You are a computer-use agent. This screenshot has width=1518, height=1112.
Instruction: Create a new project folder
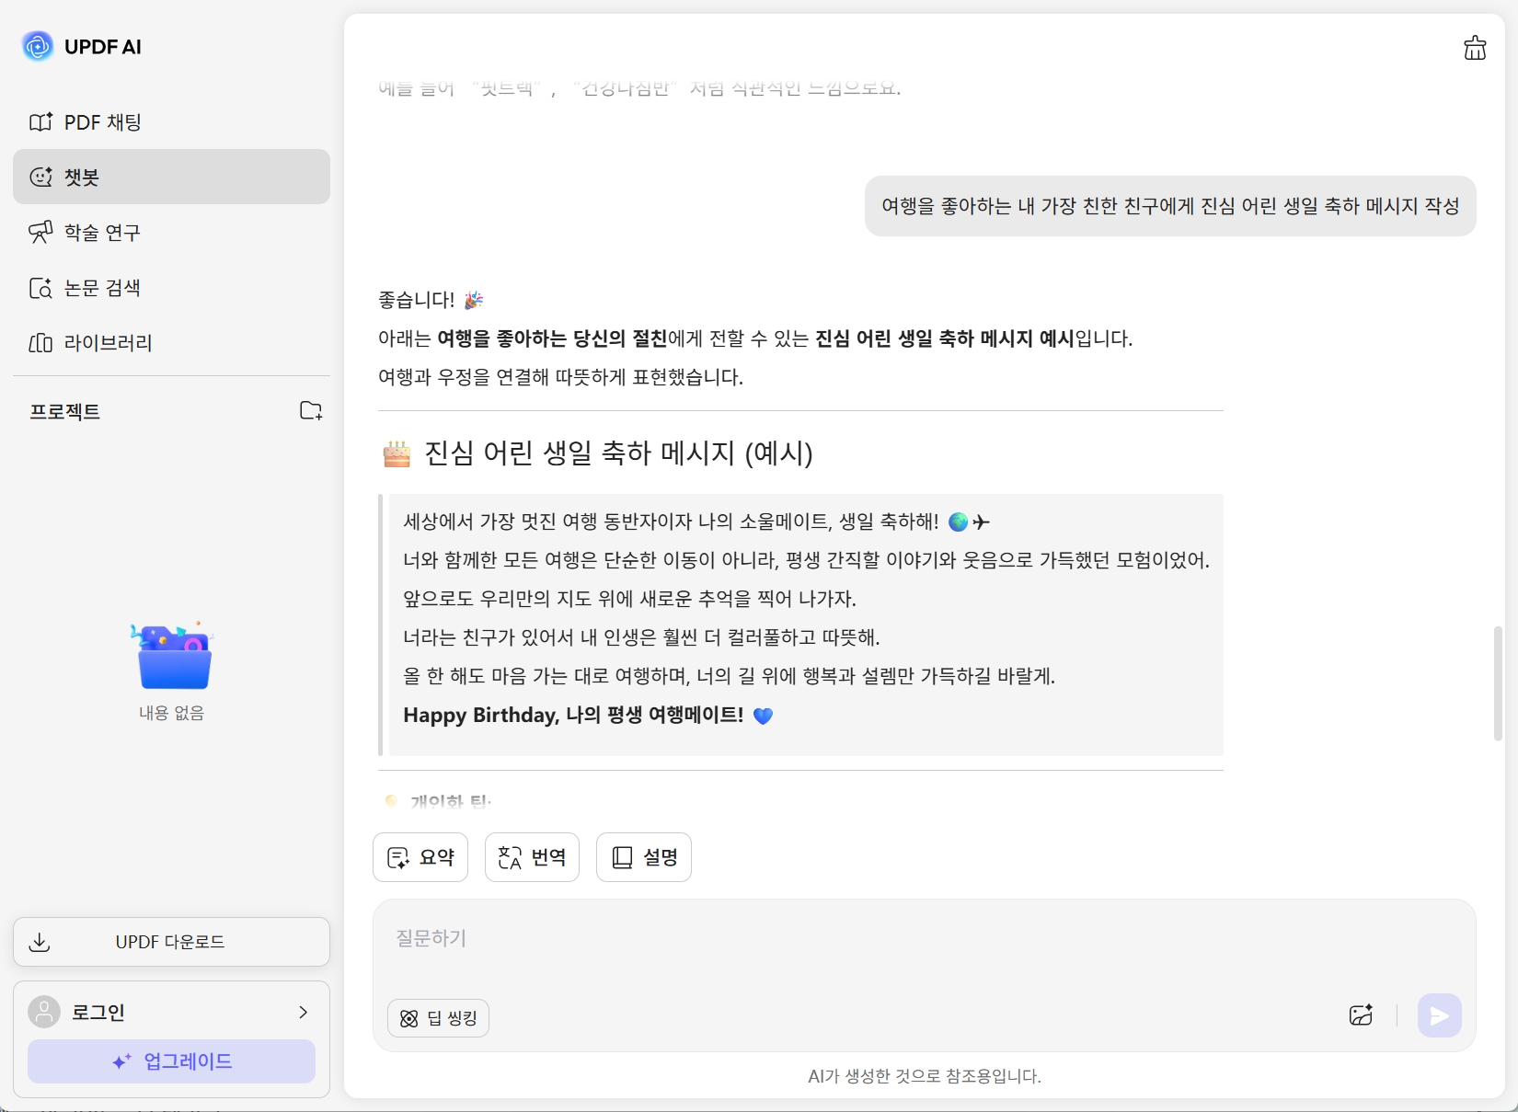311,410
